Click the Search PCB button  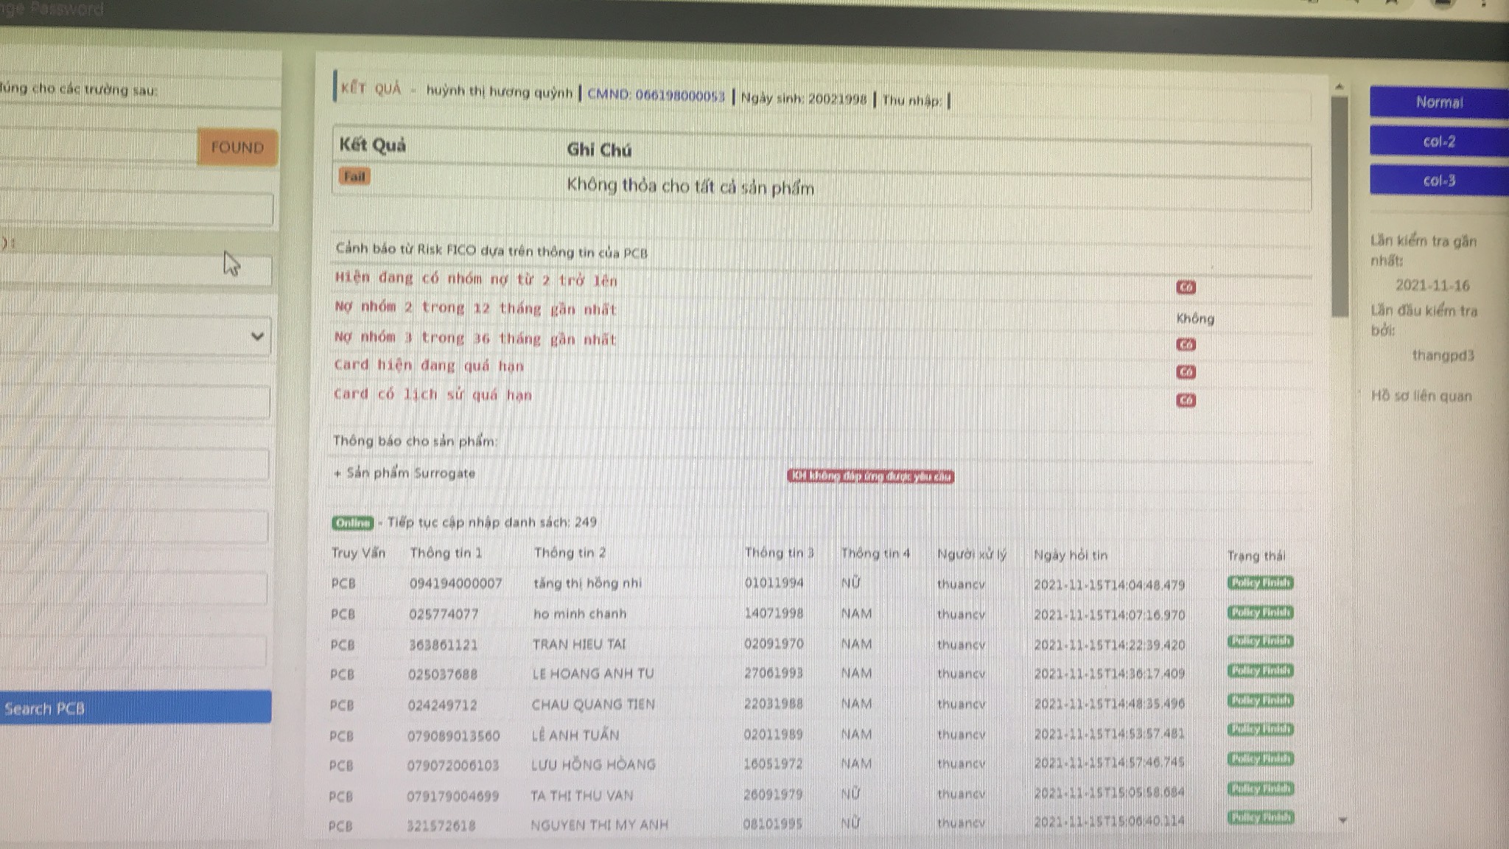(x=134, y=707)
